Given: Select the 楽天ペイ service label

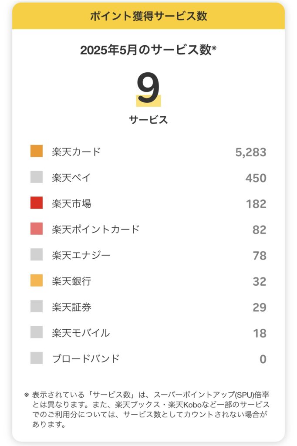Looking at the screenshot, I should coord(71,178).
